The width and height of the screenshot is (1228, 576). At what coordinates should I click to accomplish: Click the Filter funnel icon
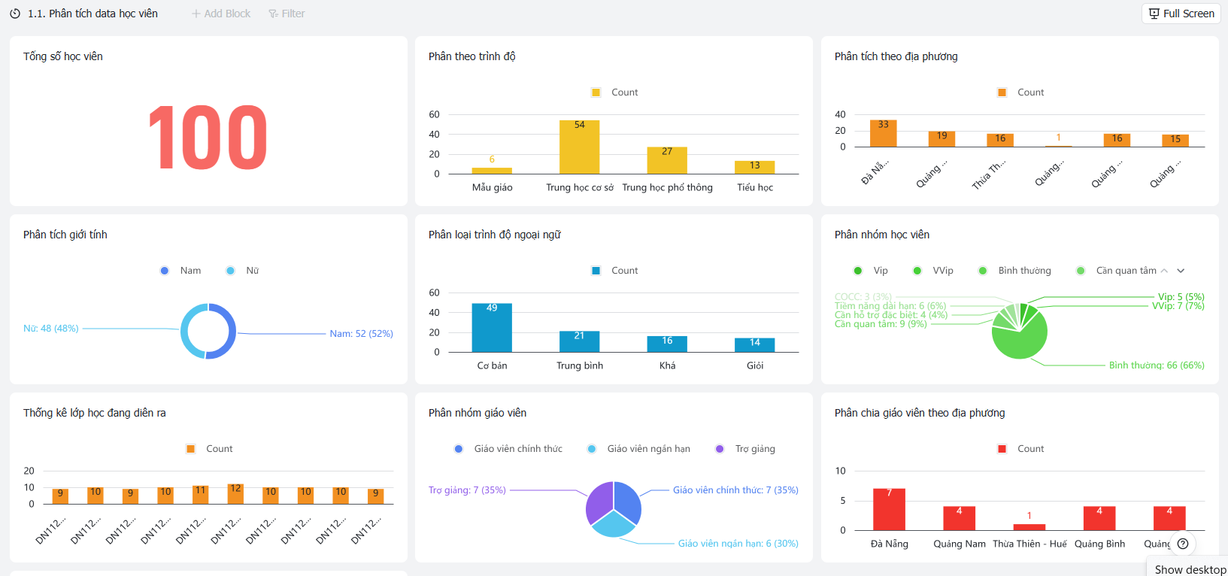(x=273, y=14)
